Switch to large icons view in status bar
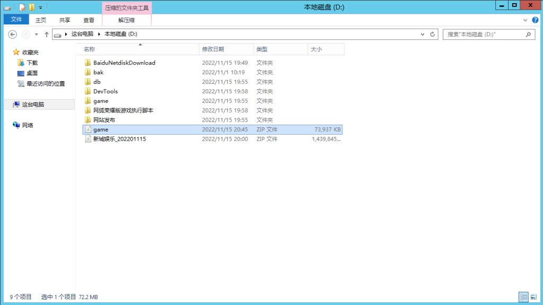This screenshot has height=305, width=543. (x=533, y=297)
